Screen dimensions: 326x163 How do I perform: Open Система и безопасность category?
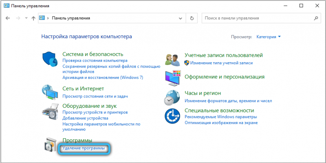[93, 54]
